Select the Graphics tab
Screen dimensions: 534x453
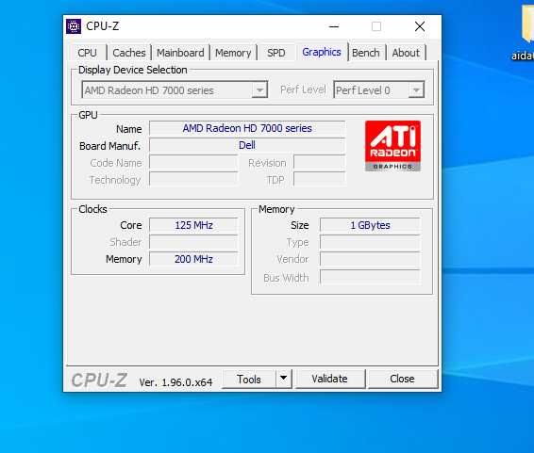coord(322,52)
